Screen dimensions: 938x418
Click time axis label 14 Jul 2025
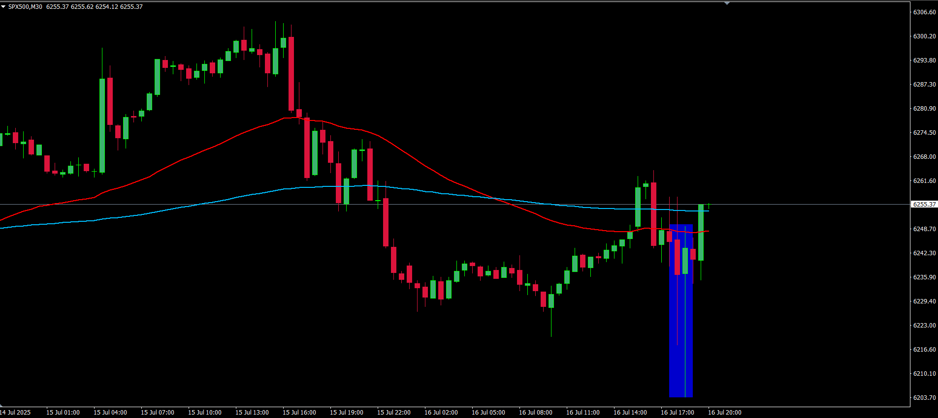[x=15, y=413]
